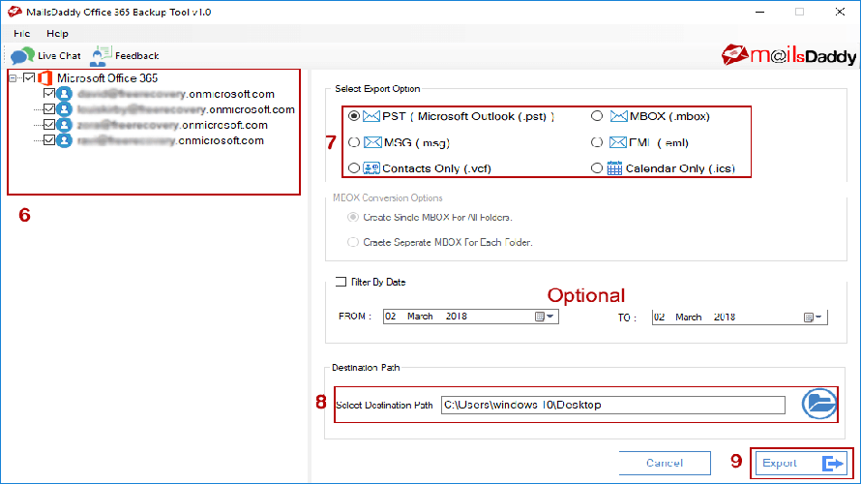The width and height of the screenshot is (861, 484).
Task: Select the MBOX (.mbox) export option
Action: (x=597, y=116)
